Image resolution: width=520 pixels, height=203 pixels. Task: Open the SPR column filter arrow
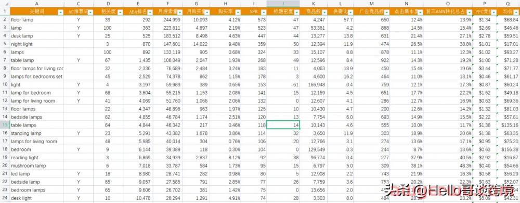click(263, 12)
